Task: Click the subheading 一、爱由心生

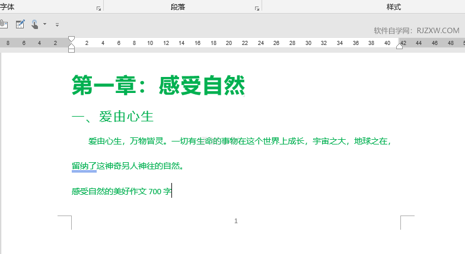Action: [113, 117]
